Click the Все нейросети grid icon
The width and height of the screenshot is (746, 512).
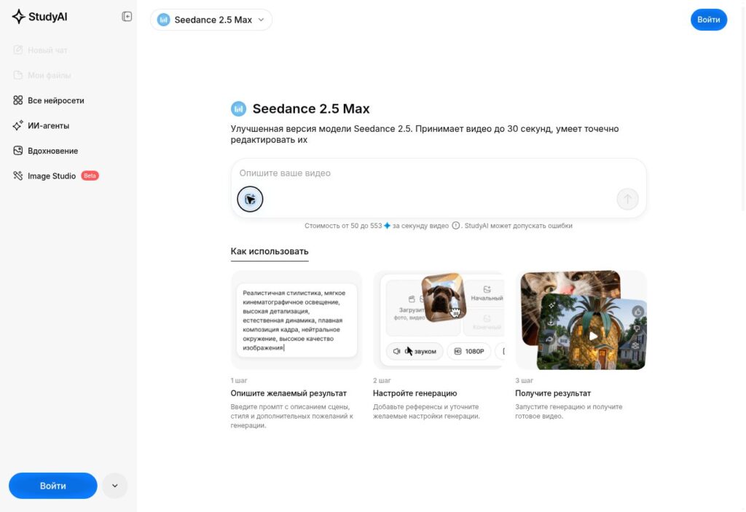coord(18,101)
